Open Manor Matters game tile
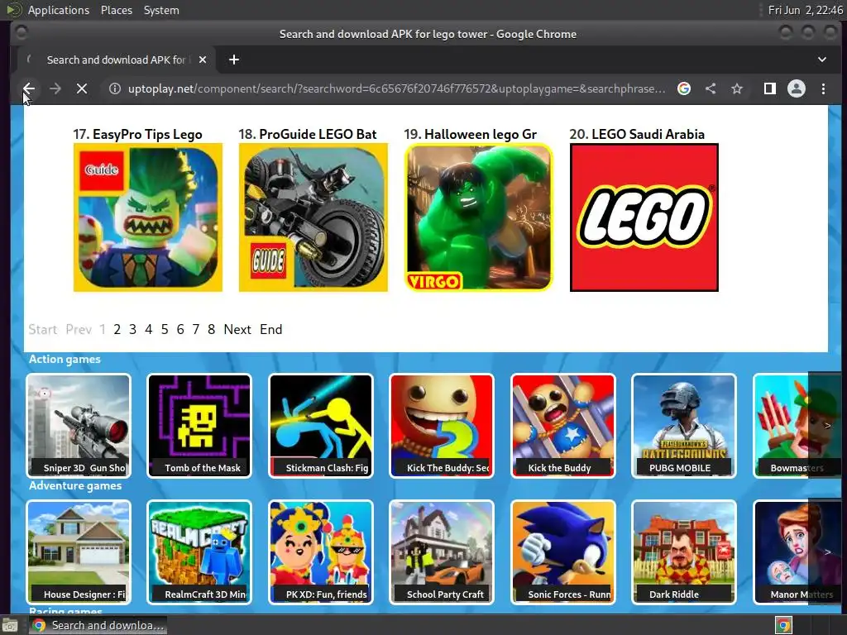The height and width of the screenshot is (635, 847). click(781, 551)
